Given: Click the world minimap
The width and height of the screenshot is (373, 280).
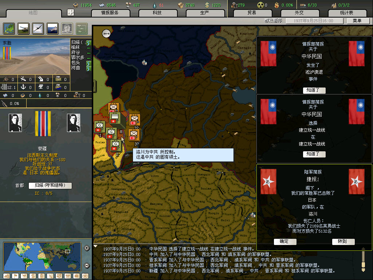Looking at the screenshot, I should [x=42, y=257].
